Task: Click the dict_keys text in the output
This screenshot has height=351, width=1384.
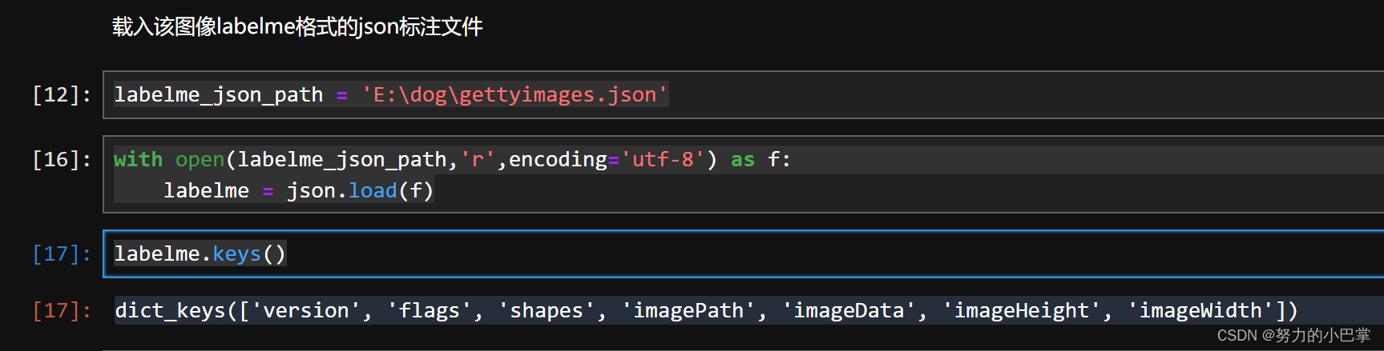Action: click(170, 311)
